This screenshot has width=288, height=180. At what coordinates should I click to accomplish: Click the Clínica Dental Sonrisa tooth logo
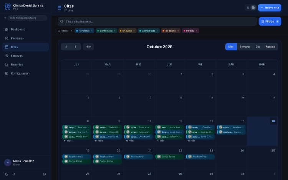pos(8,7)
